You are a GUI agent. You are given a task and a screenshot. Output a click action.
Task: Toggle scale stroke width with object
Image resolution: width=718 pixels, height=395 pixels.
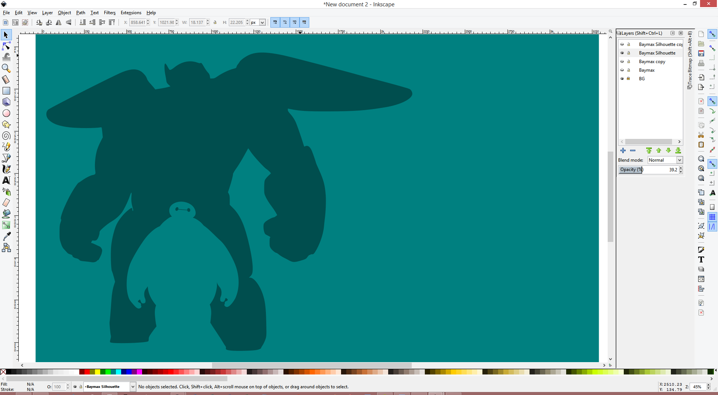pos(275,22)
